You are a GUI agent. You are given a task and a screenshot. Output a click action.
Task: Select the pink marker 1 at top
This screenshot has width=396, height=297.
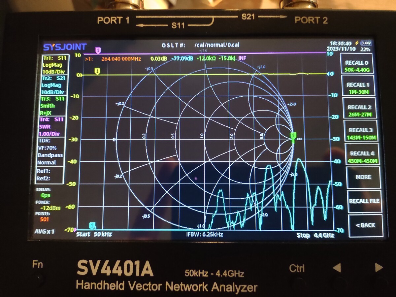click(x=98, y=50)
